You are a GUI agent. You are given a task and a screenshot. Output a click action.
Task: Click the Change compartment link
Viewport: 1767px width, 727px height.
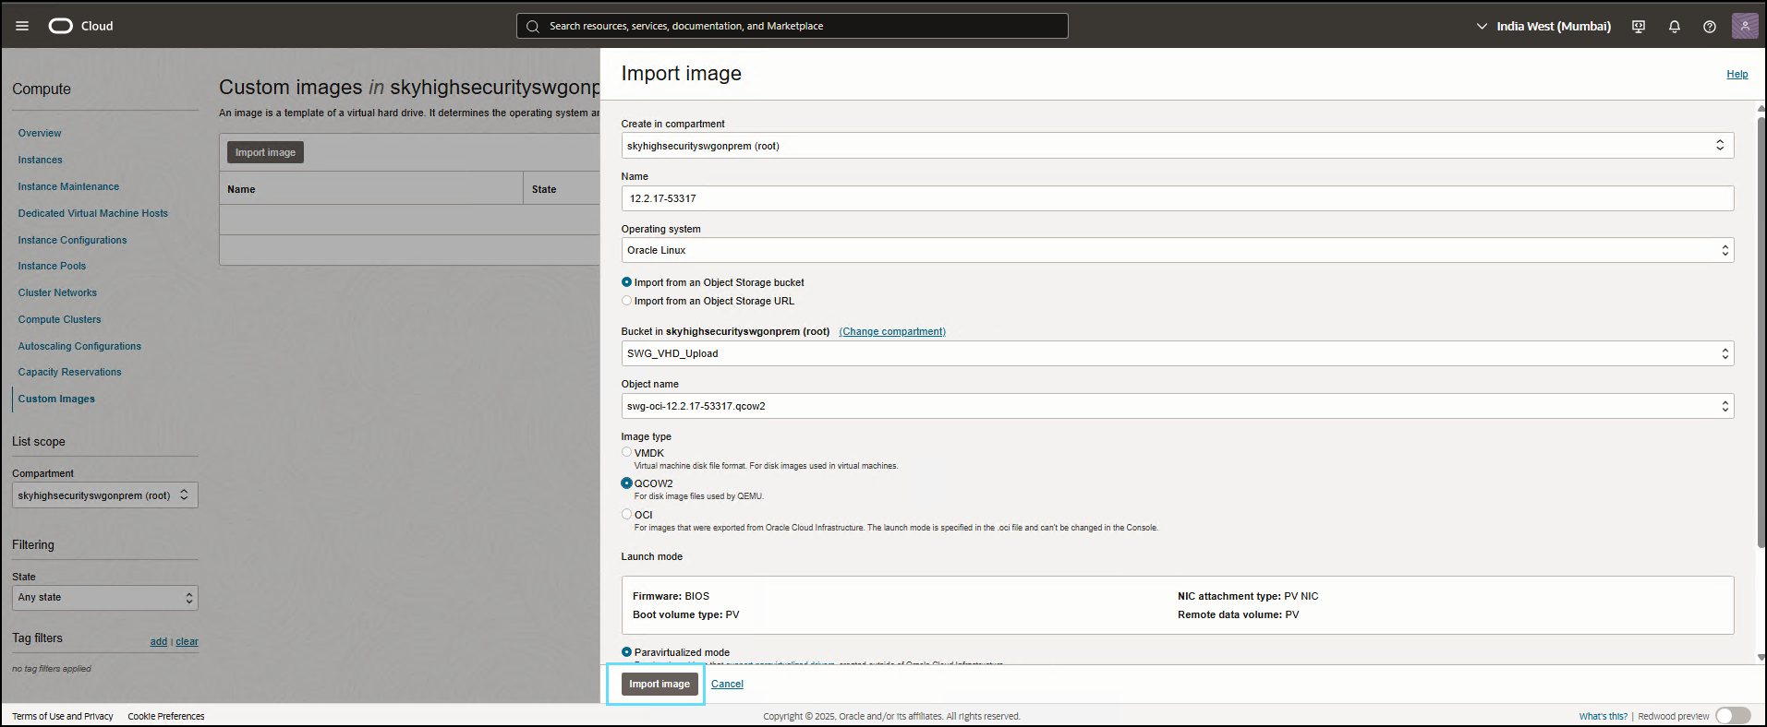pos(892,331)
